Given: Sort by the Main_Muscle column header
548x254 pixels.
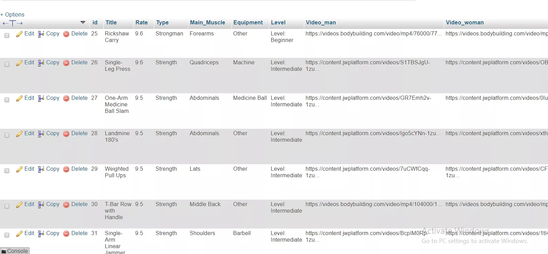Looking at the screenshot, I should pos(208,22).
